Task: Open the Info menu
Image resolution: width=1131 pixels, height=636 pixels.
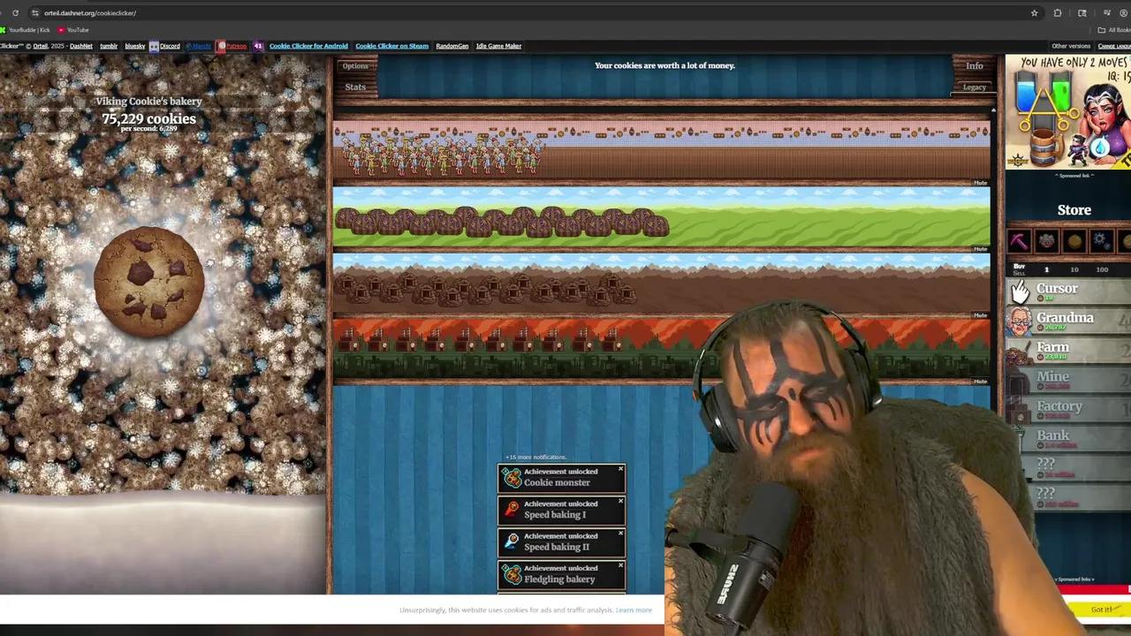Action: (x=974, y=65)
